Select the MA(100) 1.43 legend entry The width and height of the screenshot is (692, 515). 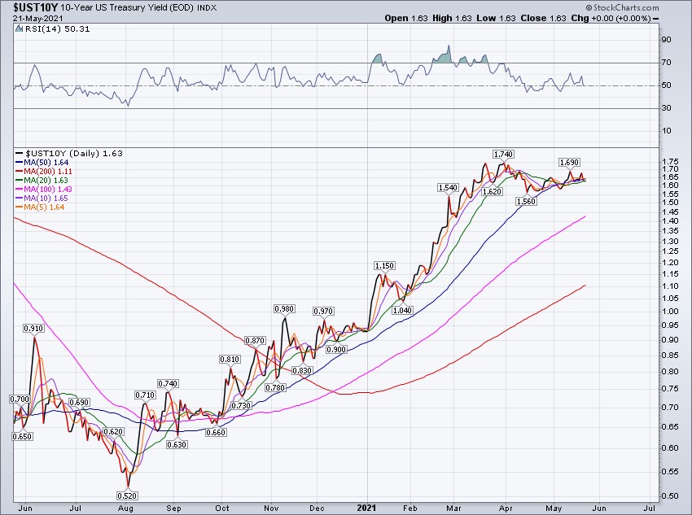49,189
